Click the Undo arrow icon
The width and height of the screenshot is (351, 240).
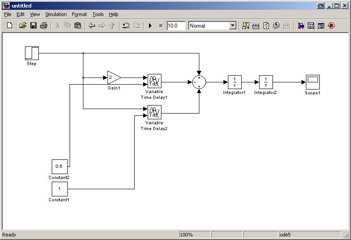point(126,26)
